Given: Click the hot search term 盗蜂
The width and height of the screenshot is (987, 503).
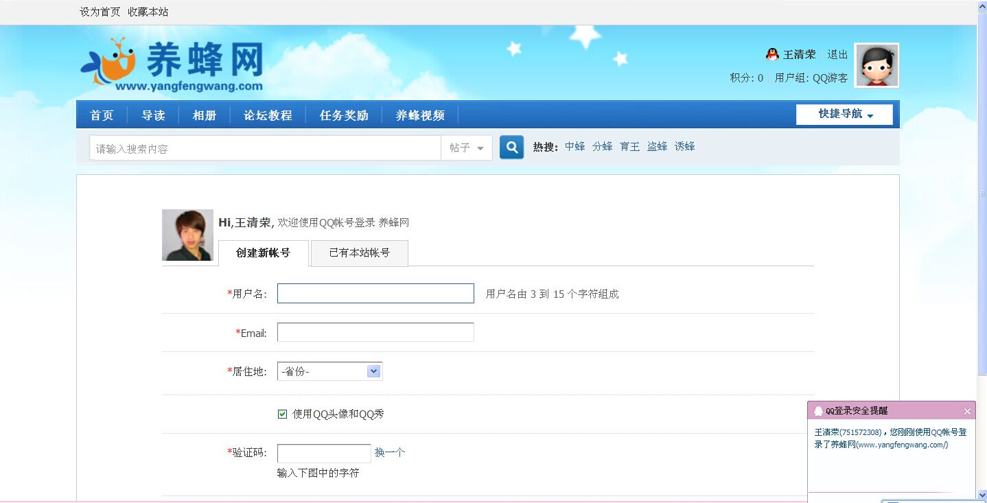Looking at the screenshot, I should 658,147.
